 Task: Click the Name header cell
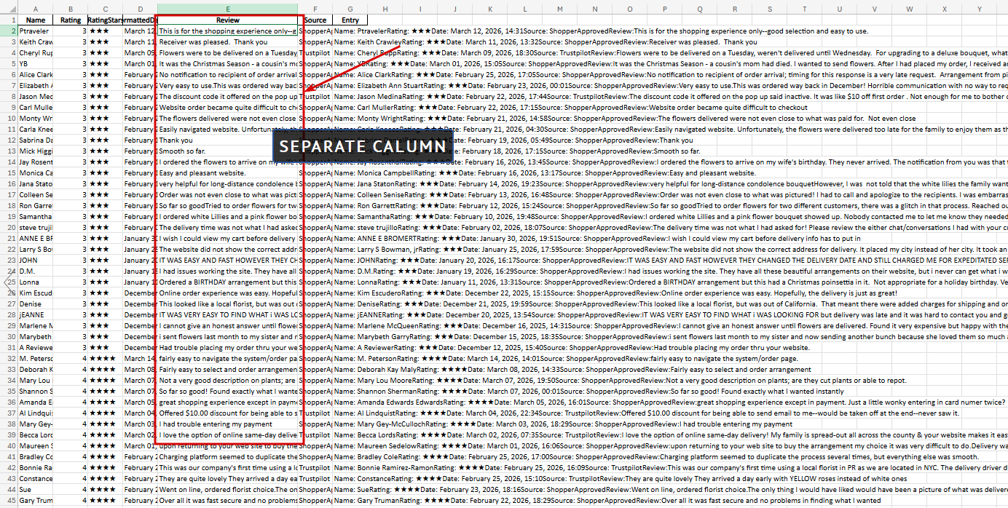[35, 20]
